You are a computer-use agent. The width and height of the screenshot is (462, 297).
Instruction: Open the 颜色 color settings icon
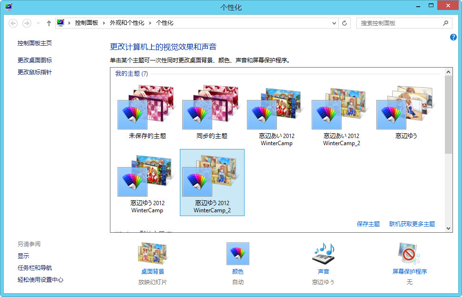(237, 254)
